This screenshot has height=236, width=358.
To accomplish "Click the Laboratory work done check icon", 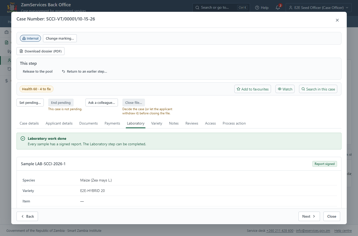I will 23,138.
